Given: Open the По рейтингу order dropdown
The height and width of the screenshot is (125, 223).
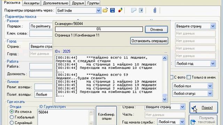Looking at the screenshot, I should tap(41, 26).
